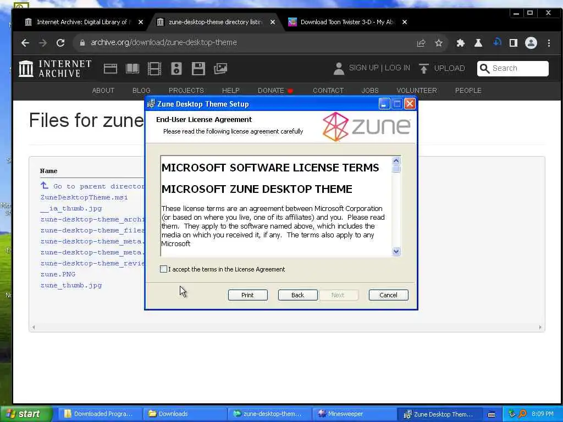This screenshot has width=563, height=422.
Task: Open the Software floppy icon in Archive nav
Action: (198, 69)
